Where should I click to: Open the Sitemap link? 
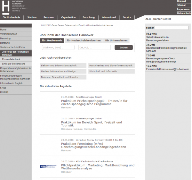click(182, 5)
